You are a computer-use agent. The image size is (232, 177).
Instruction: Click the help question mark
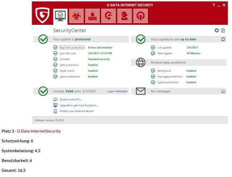(x=214, y=5)
